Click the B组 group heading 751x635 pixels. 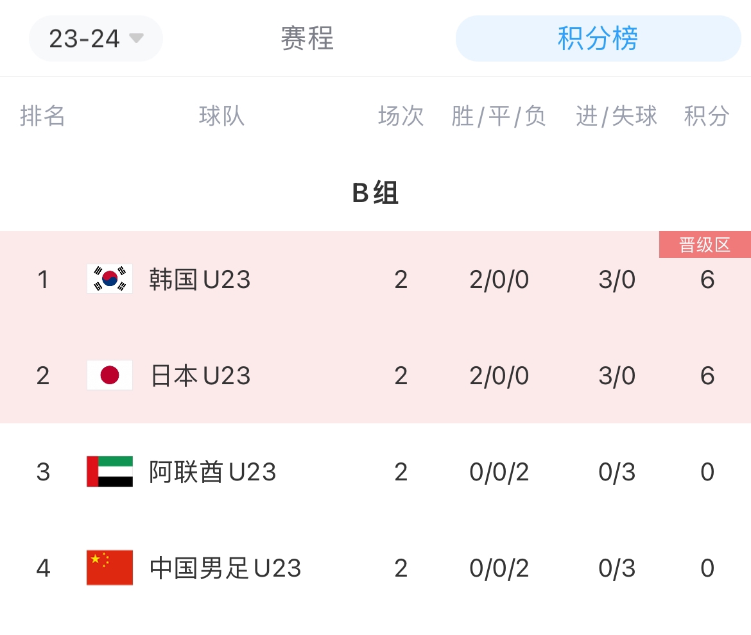click(x=376, y=193)
